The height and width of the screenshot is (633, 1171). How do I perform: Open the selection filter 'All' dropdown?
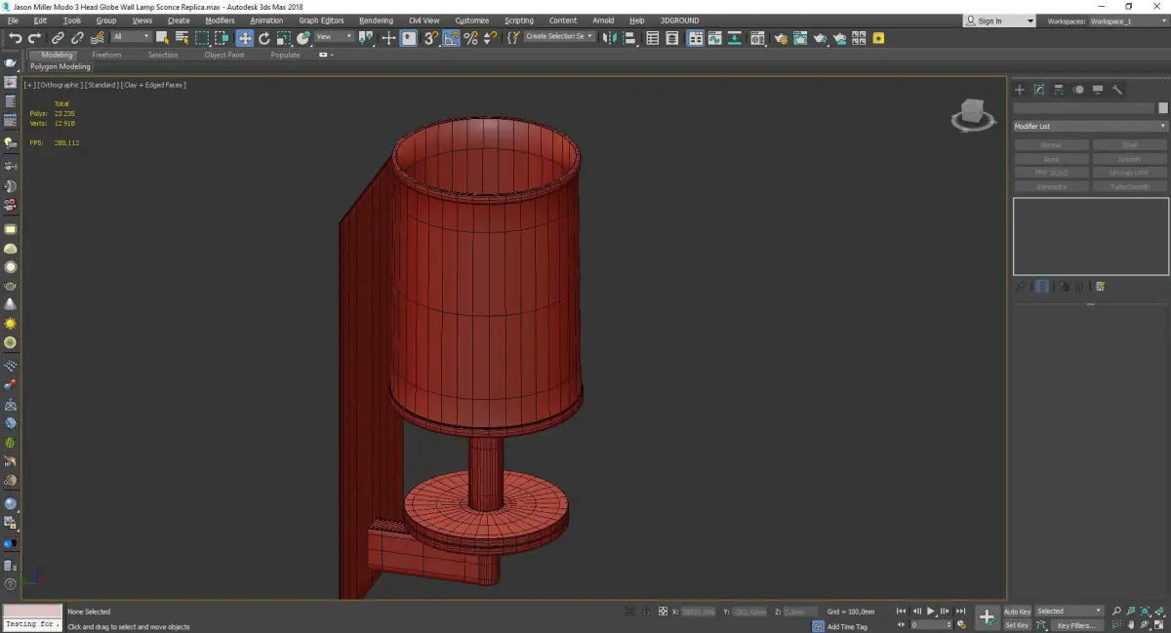(131, 37)
